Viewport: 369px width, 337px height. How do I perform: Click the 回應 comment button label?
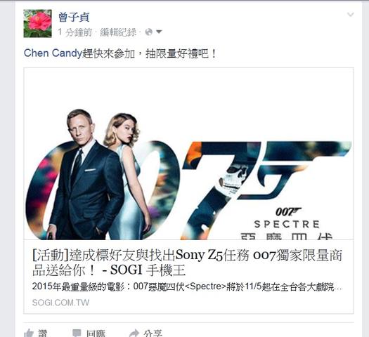[96, 333]
